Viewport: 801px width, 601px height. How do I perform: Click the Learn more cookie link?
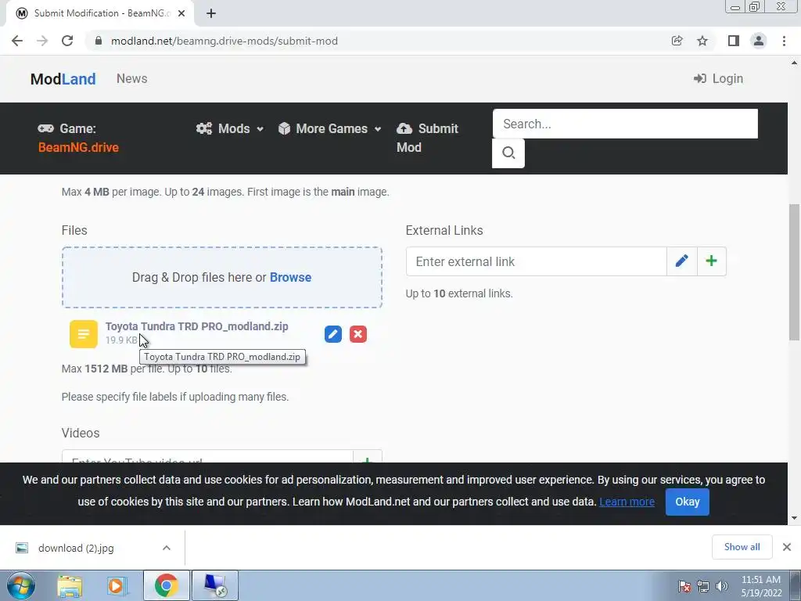[x=627, y=502]
